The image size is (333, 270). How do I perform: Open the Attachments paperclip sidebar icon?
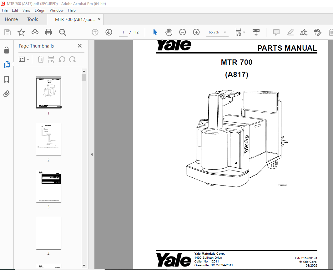(x=7, y=94)
